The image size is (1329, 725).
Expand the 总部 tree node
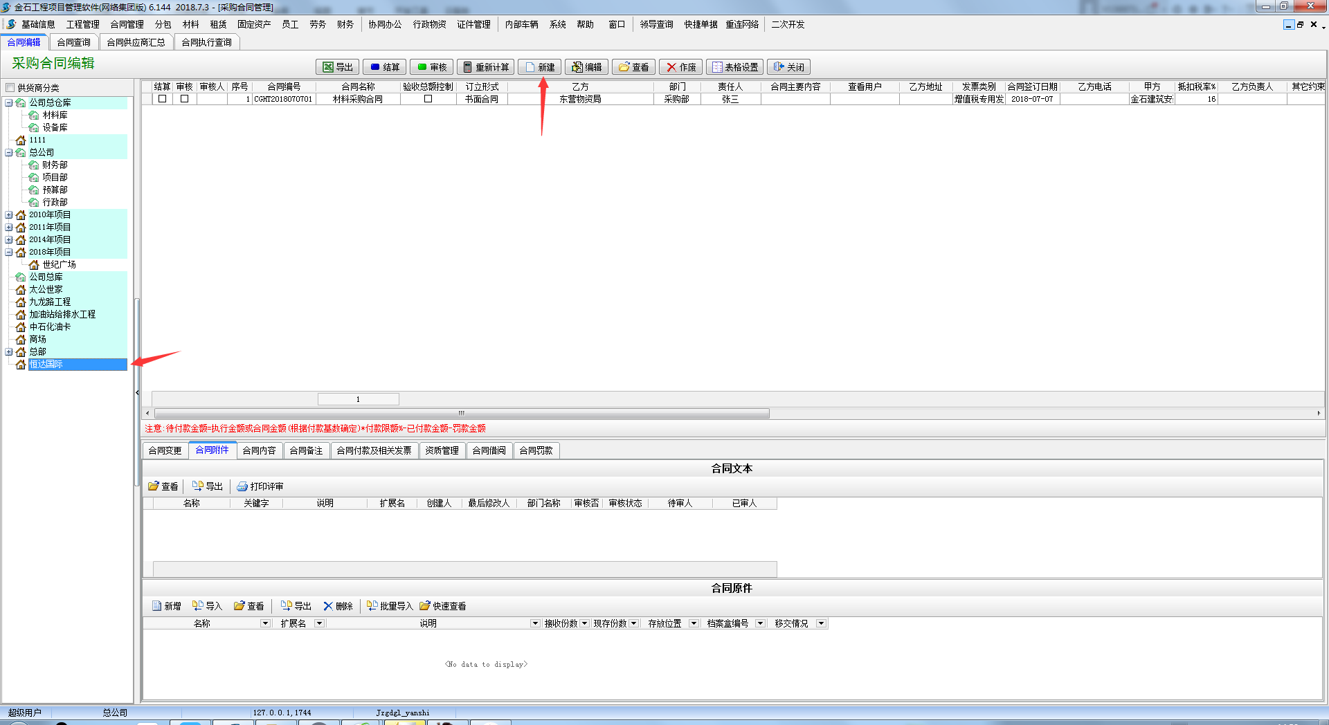[9, 351]
